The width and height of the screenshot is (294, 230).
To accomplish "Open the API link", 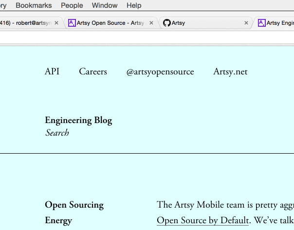I will tap(52, 71).
